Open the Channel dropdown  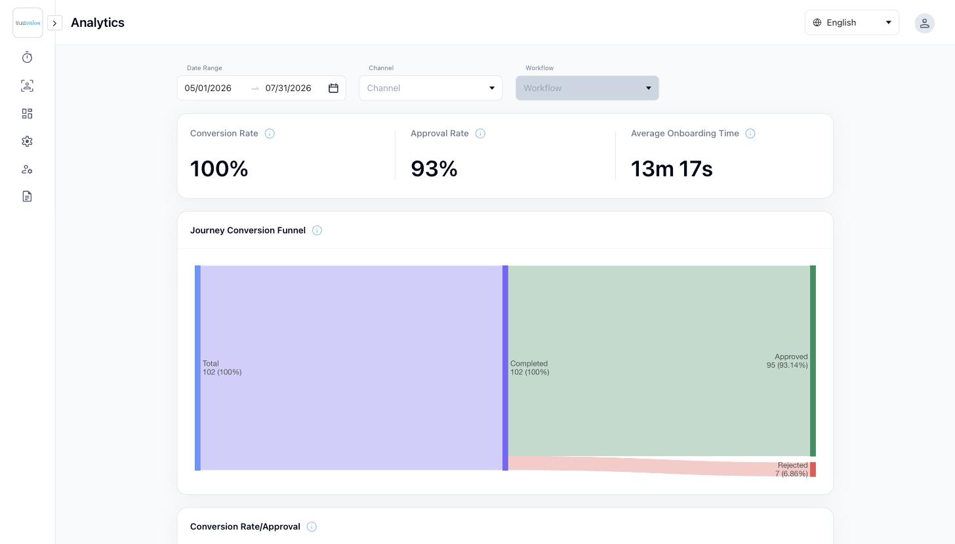tap(430, 88)
